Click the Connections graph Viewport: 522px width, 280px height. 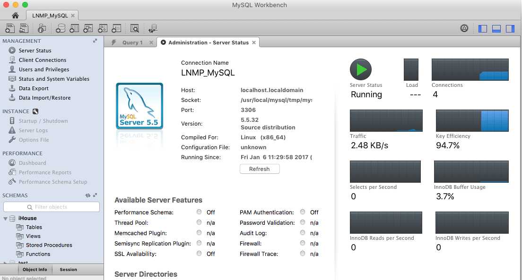coord(470,69)
